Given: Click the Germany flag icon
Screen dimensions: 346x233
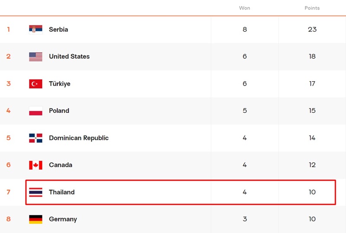Looking at the screenshot, I should (x=35, y=219).
